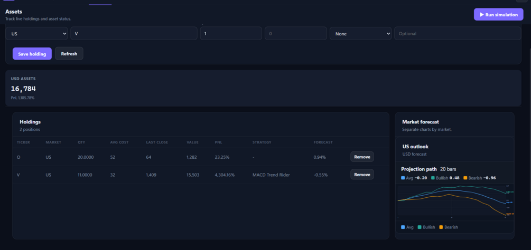Click the Market forecast heading
This screenshot has width=531, height=250.
click(x=421, y=122)
